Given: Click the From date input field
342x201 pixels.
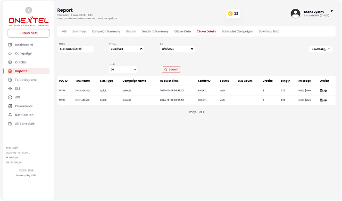Looking at the screenshot, I should coord(126,49).
